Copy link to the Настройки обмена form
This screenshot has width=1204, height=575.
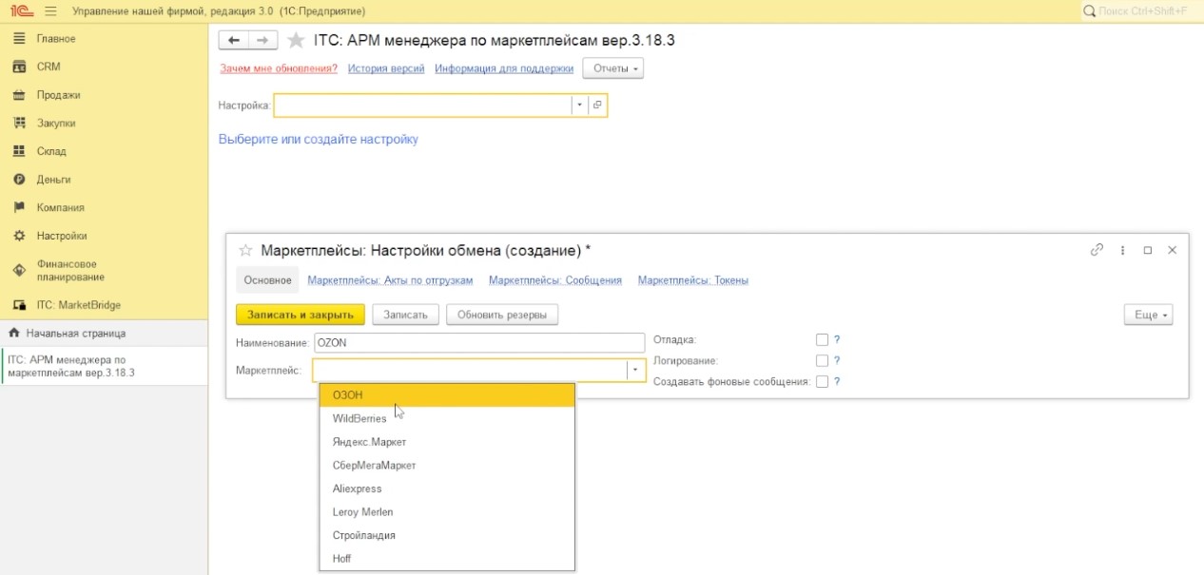pyautogui.click(x=1097, y=250)
